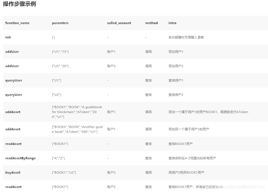This screenshot has height=192, width=268.
Task: Click 账户1 in the addAsset BOOK1 row
Action: pos(111,112)
